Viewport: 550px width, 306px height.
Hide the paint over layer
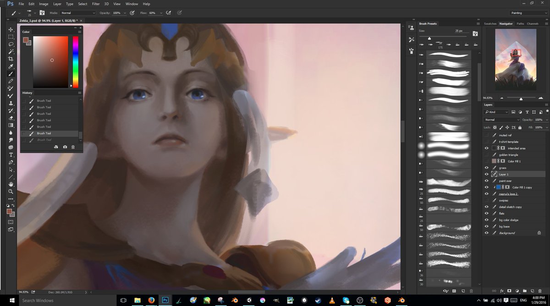487,180
